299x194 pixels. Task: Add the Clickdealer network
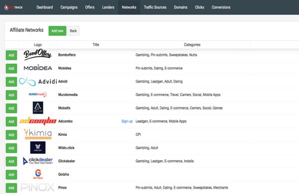11,161
